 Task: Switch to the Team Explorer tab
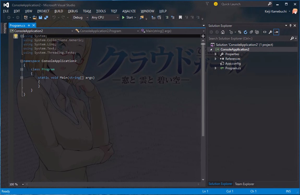[x=244, y=184]
